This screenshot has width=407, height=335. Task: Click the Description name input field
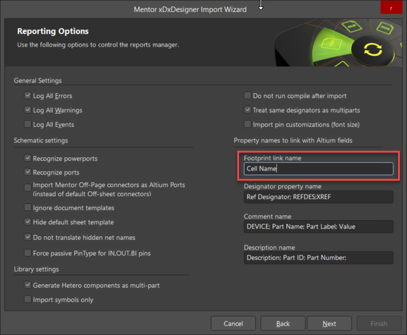click(319, 258)
